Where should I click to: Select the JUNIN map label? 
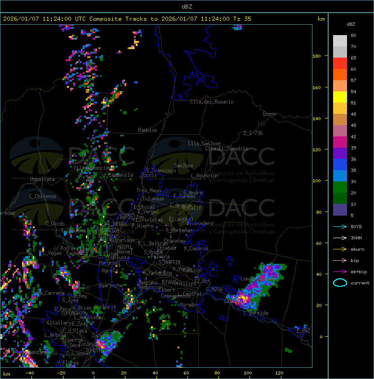(x=165, y=274)
